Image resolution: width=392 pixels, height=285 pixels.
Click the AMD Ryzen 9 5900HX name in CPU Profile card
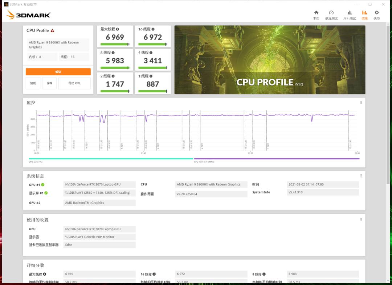[x=58, y=45]
